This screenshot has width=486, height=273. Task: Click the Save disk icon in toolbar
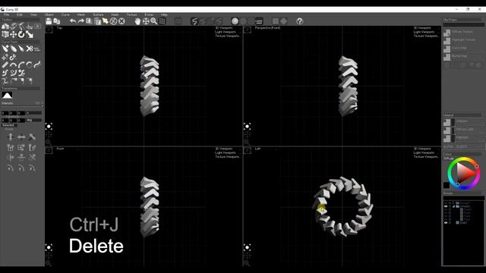coord(49,21)
